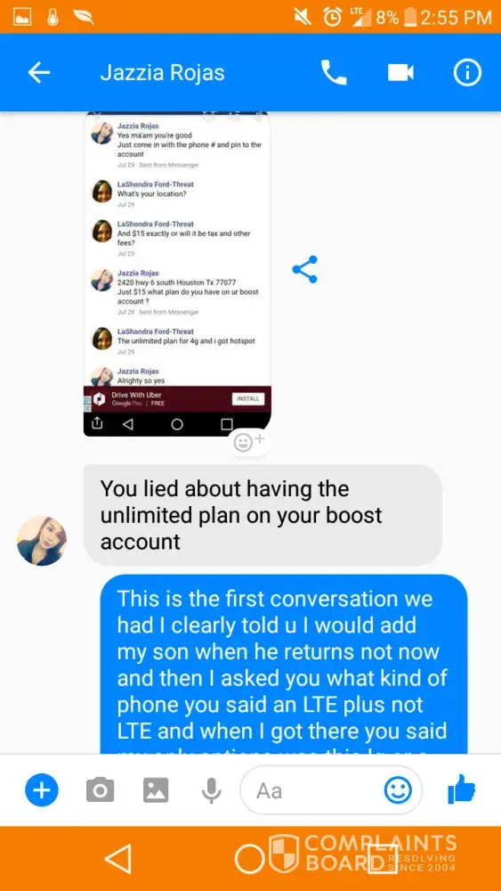Tap the Android back triangle in the navigation bar

(x=119, y=858)
